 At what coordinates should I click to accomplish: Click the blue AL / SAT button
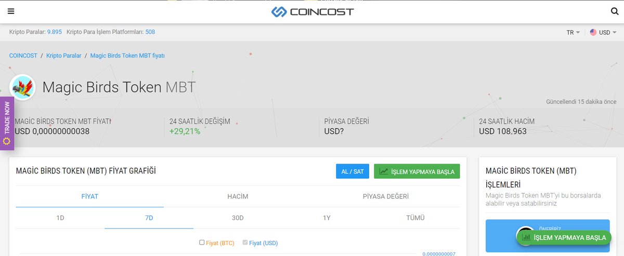point(353,171)
